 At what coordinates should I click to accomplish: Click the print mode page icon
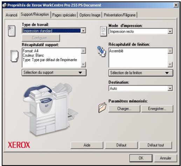pos(103,31)
